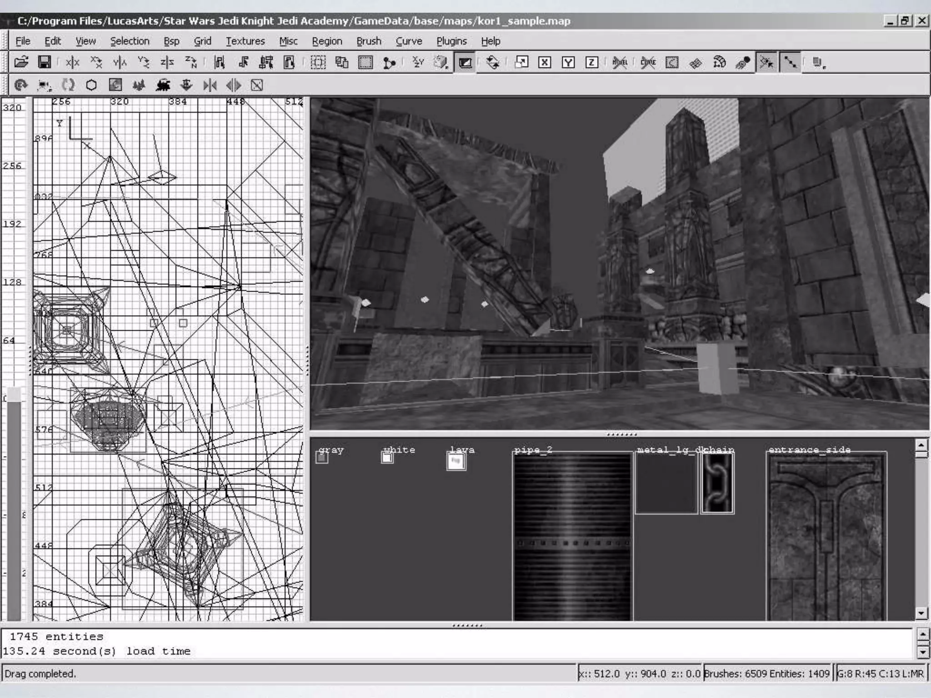Rotate the selection around the Z axis
The image size is (931, 698).
(x=191, y=62)
